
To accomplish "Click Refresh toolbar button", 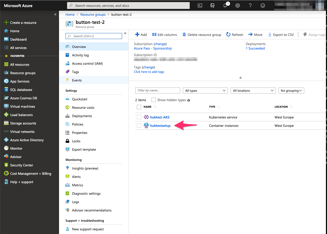I will (x=235, y=35).
